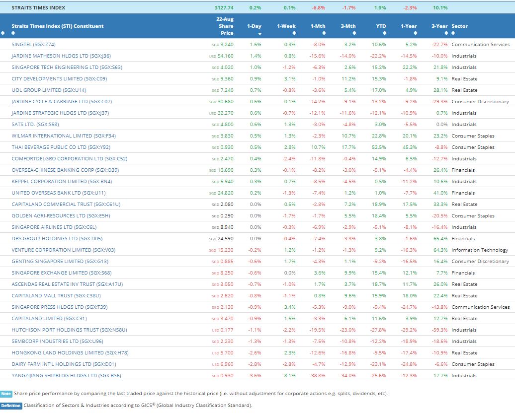Open CAPITALAND COMMERCIAL TRUST link
This screenshot has width=515, height=414.
tap(66, 204)
